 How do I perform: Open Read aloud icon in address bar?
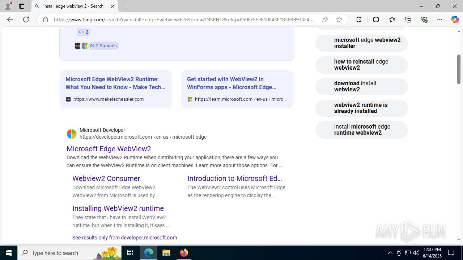[x=325, y=19]
